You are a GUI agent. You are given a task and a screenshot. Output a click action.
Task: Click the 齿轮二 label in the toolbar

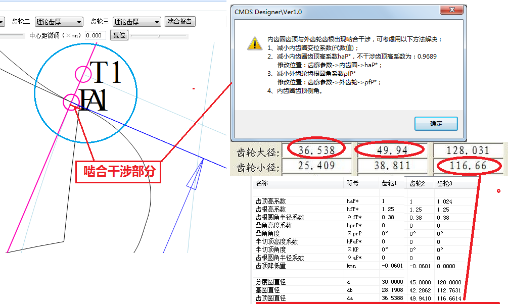[21, 22]
